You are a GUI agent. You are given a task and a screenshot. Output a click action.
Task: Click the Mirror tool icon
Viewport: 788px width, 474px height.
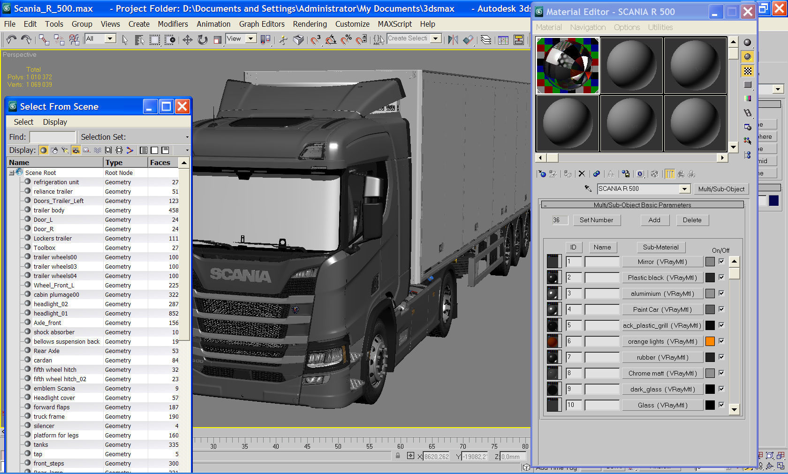453,40
